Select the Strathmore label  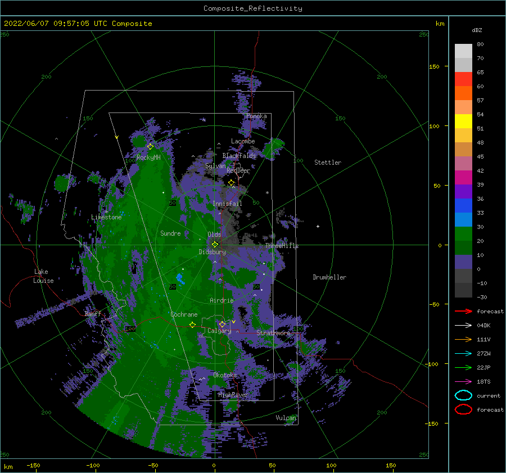tap(273, 333)
